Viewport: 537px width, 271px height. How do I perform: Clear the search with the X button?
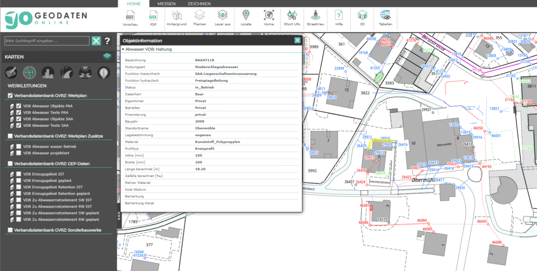(x=96, y=41)
